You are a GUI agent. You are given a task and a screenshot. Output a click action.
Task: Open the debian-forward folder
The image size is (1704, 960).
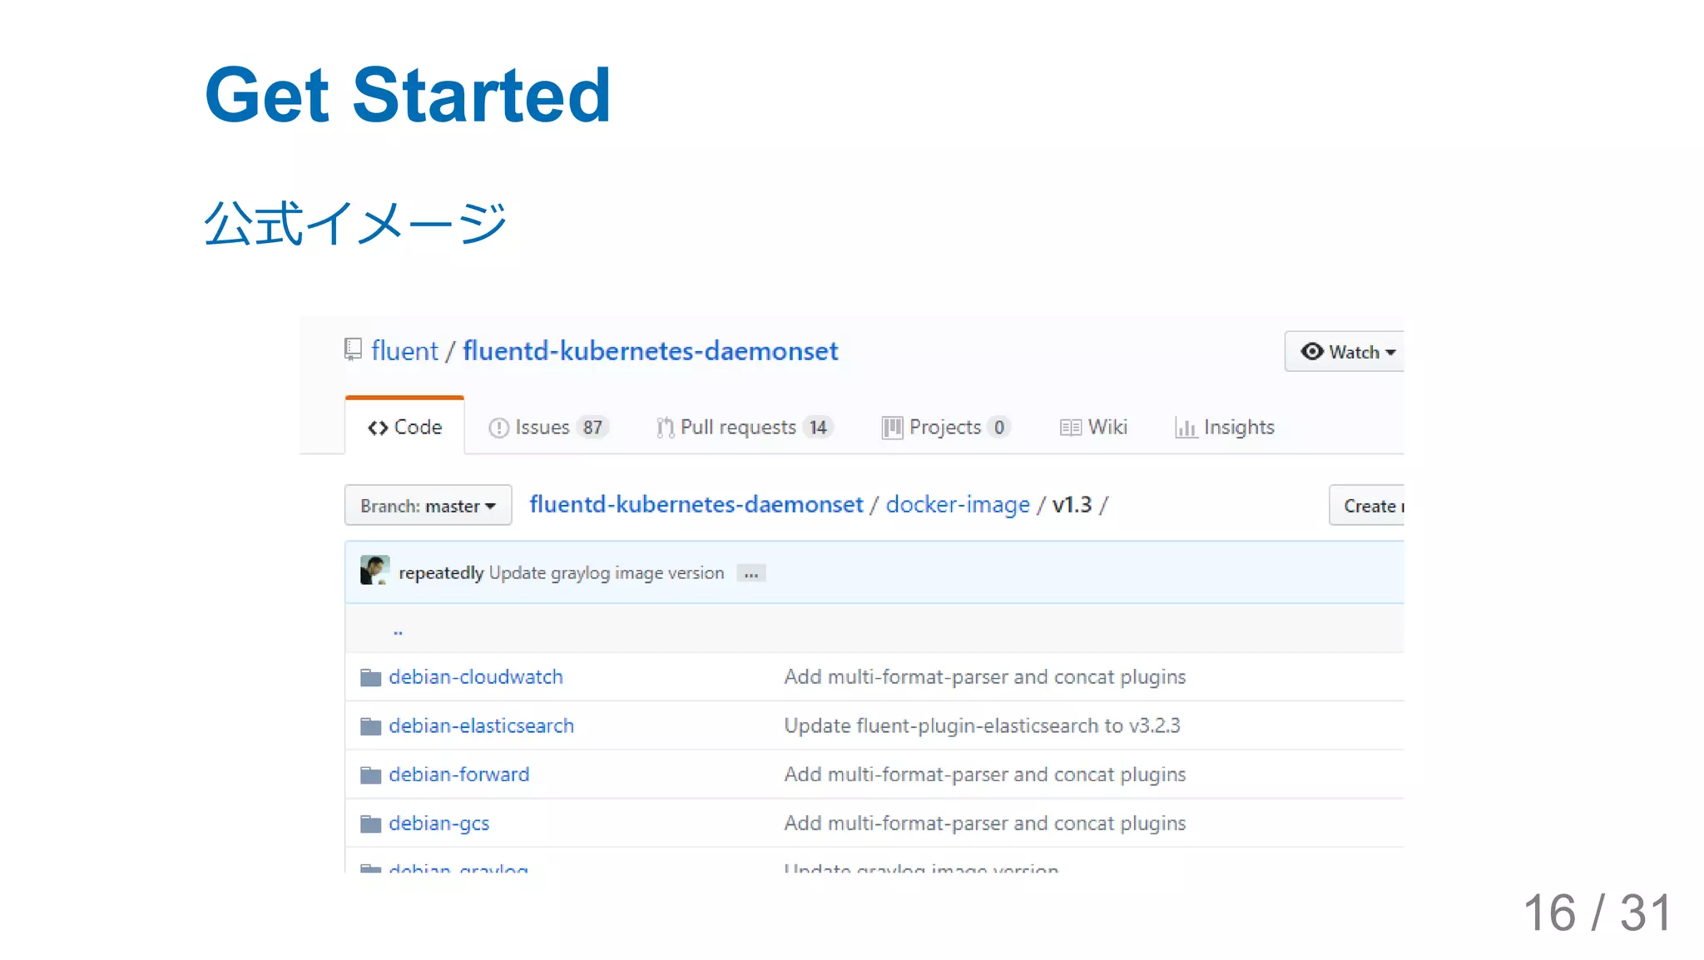(458, 774)
